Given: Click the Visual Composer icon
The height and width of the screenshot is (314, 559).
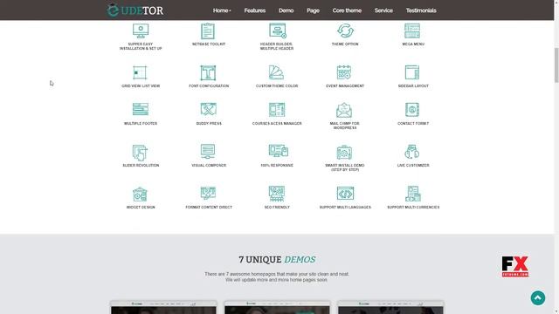Looking at the screenshot, I should (208, 151).
